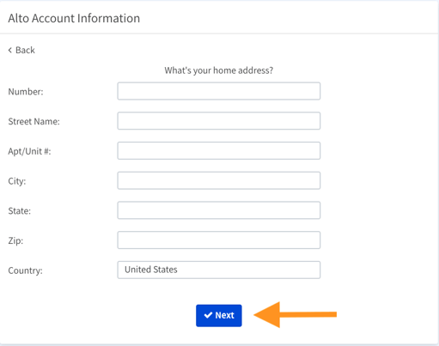This screenshot has height=346, width=439.
Task: Go back using the Back link
Action: [x=21, y=50]
